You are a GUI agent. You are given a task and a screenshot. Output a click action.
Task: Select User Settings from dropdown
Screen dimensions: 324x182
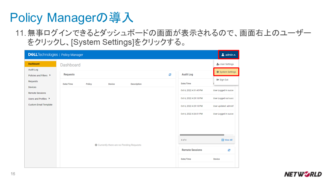pos(226,64)
